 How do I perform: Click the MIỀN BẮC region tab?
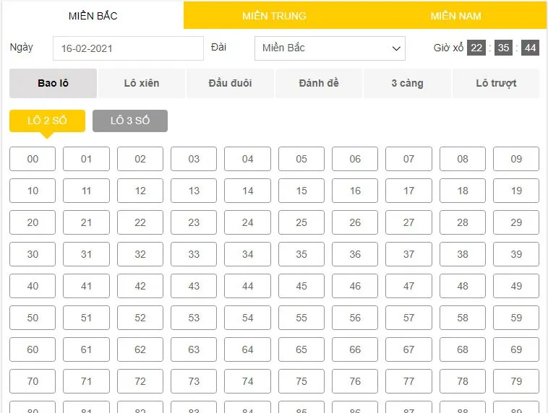pos(93,16)
